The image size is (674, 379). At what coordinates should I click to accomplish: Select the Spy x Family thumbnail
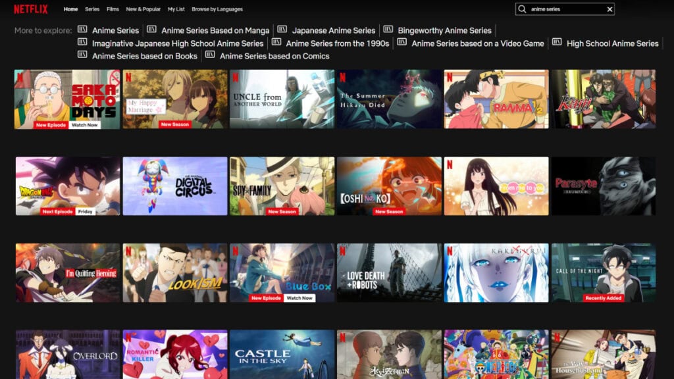pyautogui.click(x=282, y=186)
